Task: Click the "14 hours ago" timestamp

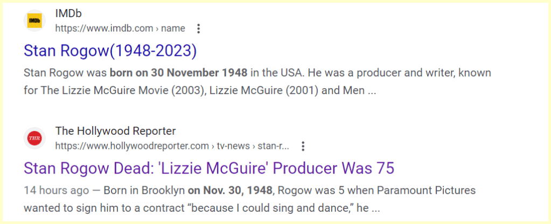Action: [x=57, y=191]
